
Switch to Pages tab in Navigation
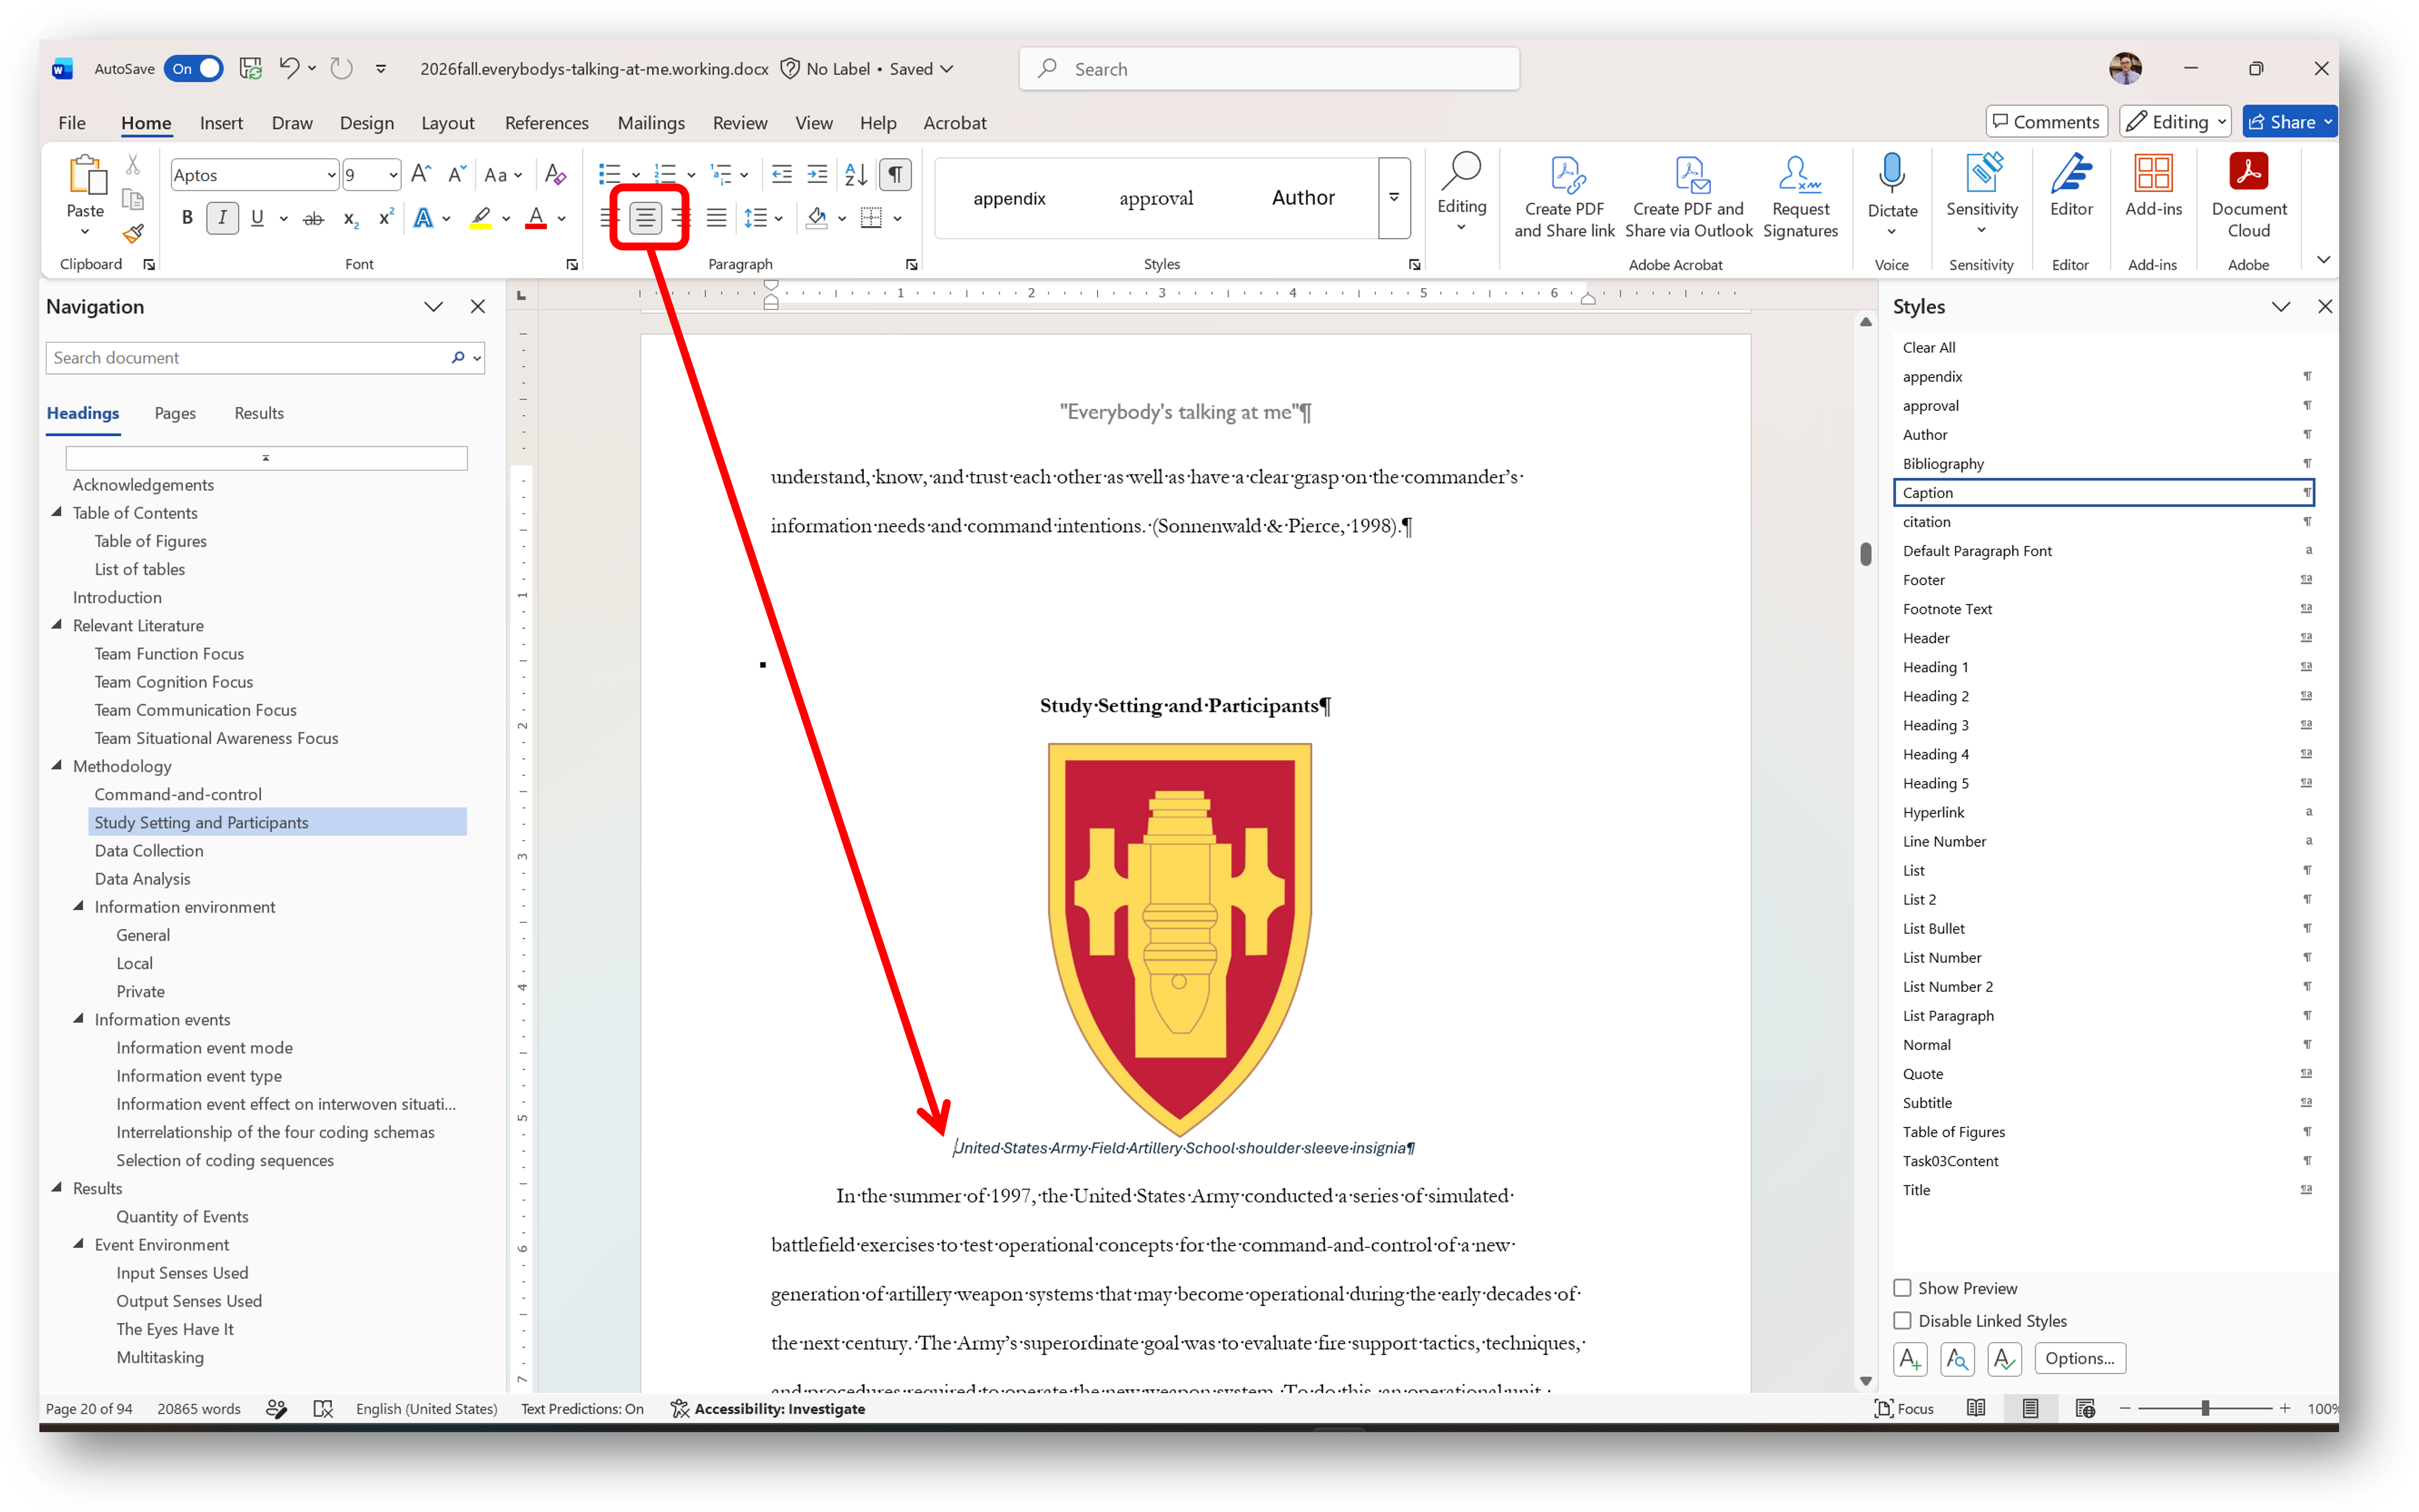point(175,413)
